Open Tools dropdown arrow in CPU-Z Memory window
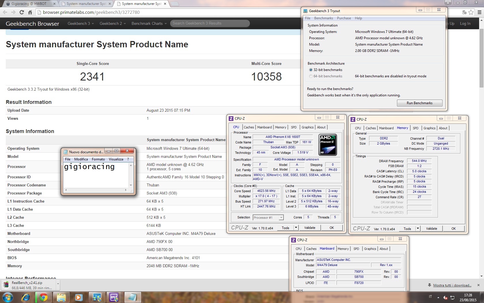484x303 pixels. (x=418, y=229)
